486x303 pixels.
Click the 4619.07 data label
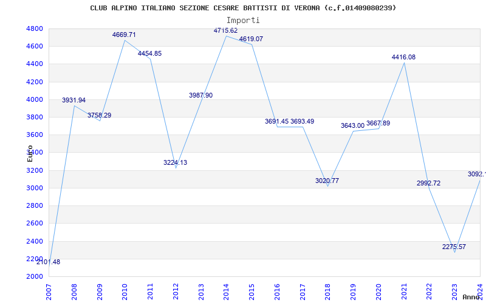coord(251,39)
